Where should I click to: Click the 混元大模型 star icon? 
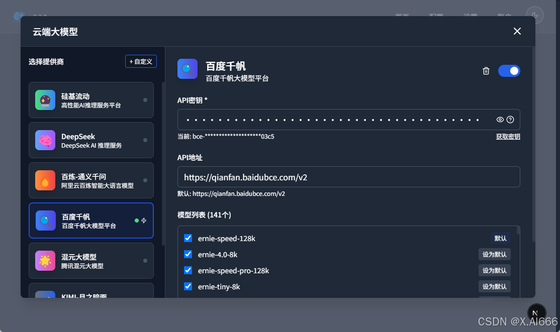[45, 261]
